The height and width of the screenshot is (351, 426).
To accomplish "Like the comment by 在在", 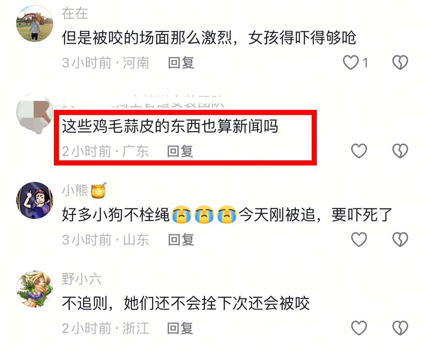I will pyautogui.click(x=351, y=62).
